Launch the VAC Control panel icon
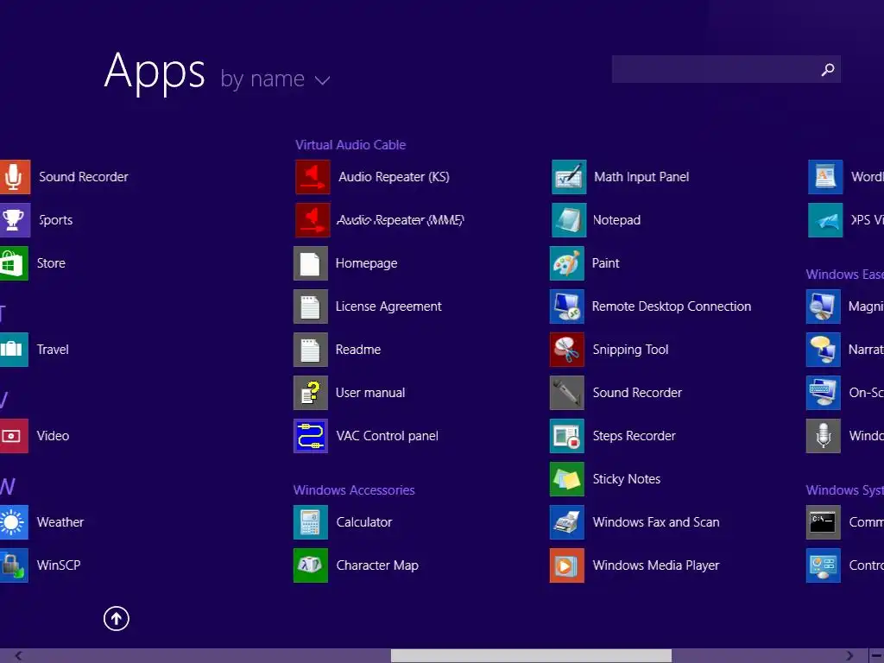 (311, 436)
